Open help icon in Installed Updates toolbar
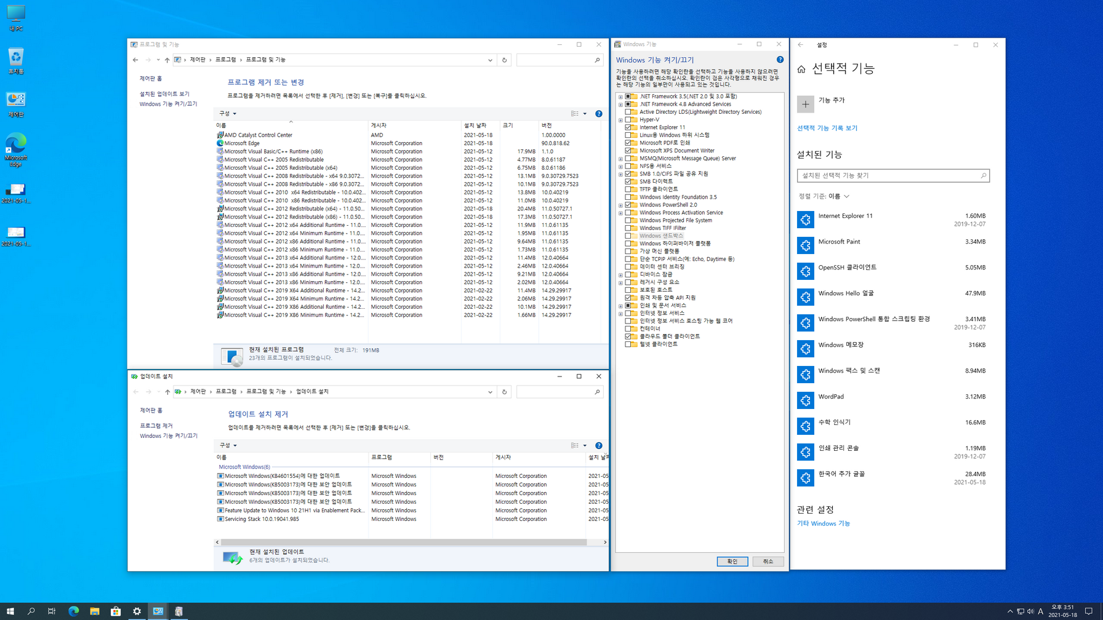 pos(598,445)
